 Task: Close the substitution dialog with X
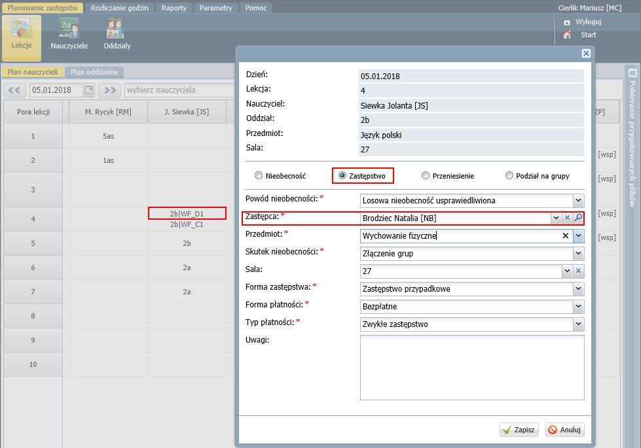coord(586,54)
